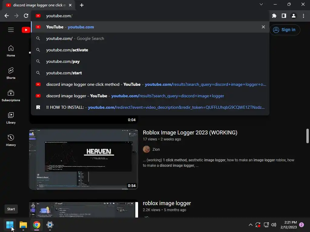Click the Chrome taskbar icon
The width and height of the screenshot is (310, 232).
pyautogui.click(x=37, y=225)
